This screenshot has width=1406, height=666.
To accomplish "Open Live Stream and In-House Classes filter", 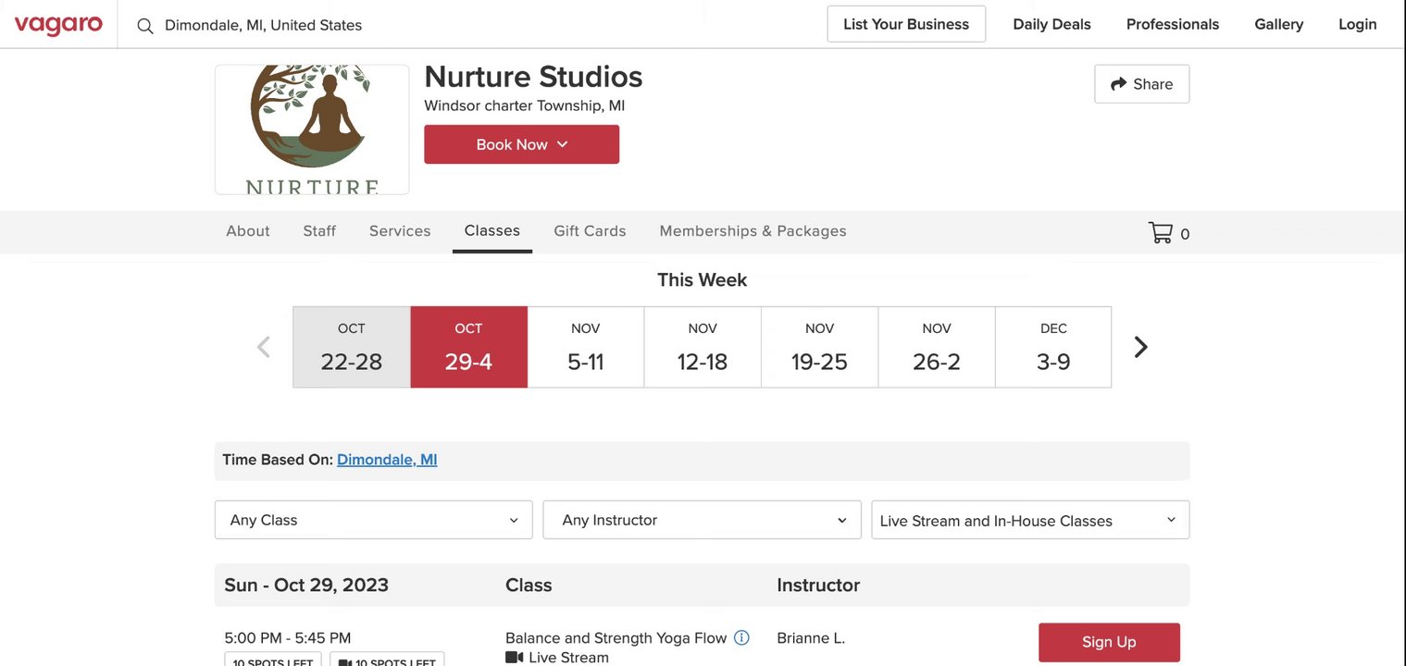I will 1029,520.
